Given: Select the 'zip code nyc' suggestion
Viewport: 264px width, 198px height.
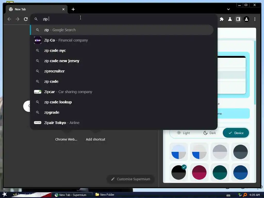Looking at the screenshot, I should tap(122, 51).
